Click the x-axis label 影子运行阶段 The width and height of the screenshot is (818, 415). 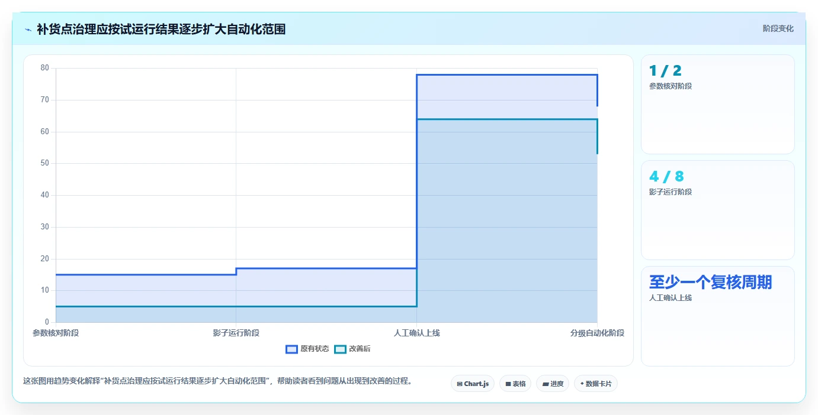pyautogui.click(x=236, y=333)
